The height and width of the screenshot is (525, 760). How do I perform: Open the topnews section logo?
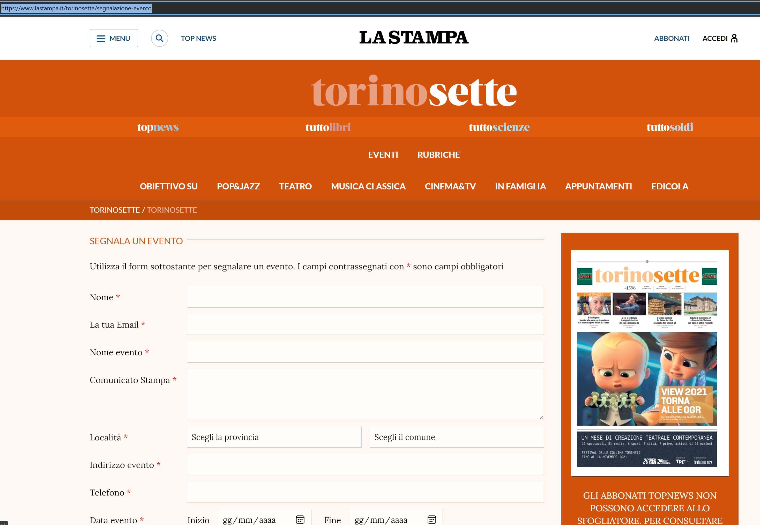158,127
